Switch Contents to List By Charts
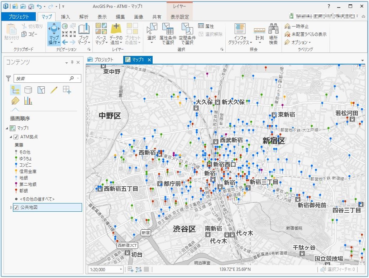Image resolution: width=369 pixels, height=278 pixels. tap(28, 101)
